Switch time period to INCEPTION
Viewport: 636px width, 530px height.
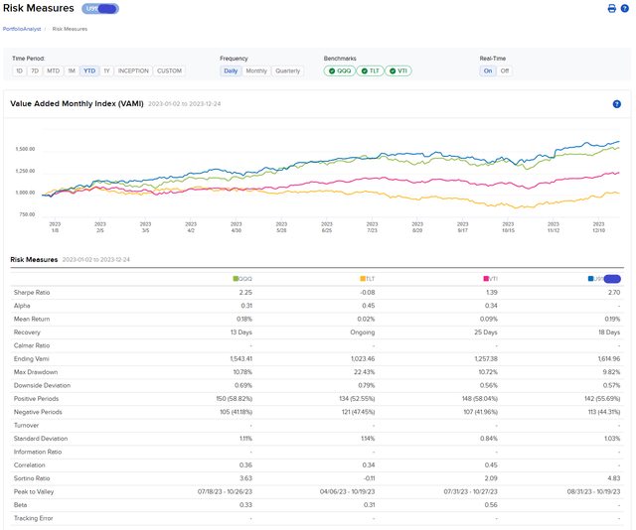133,71
